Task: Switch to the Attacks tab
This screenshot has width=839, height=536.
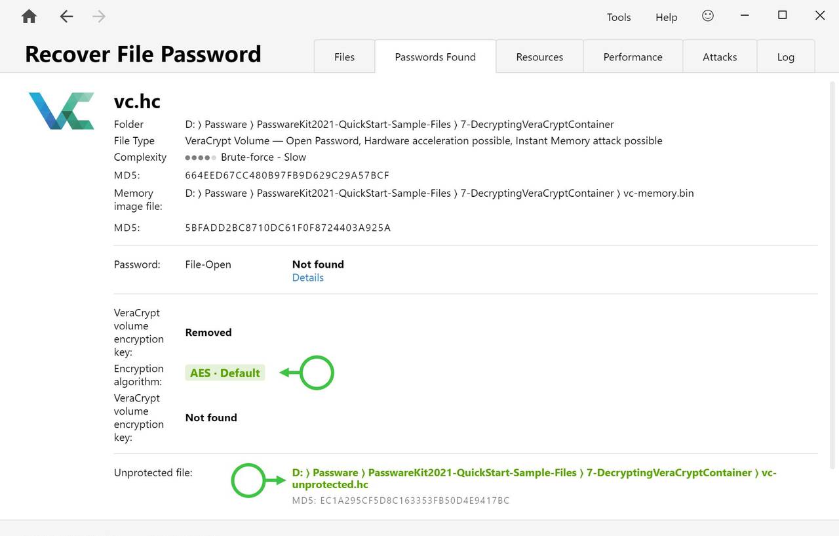Action: [720, 56]
